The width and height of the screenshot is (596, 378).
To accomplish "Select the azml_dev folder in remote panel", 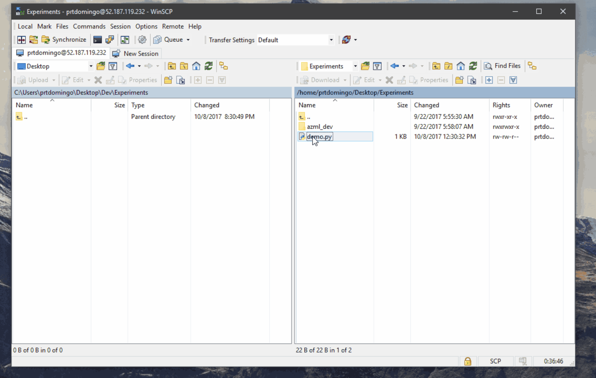I will pyautogui.click(x=320, y=127).
